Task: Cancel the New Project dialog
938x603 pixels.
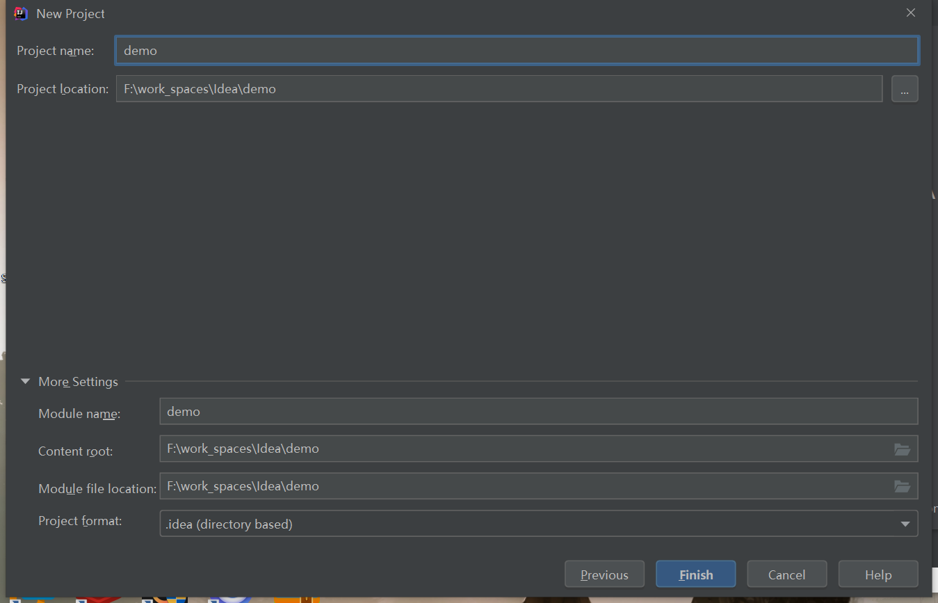Action: coord(786,574)
